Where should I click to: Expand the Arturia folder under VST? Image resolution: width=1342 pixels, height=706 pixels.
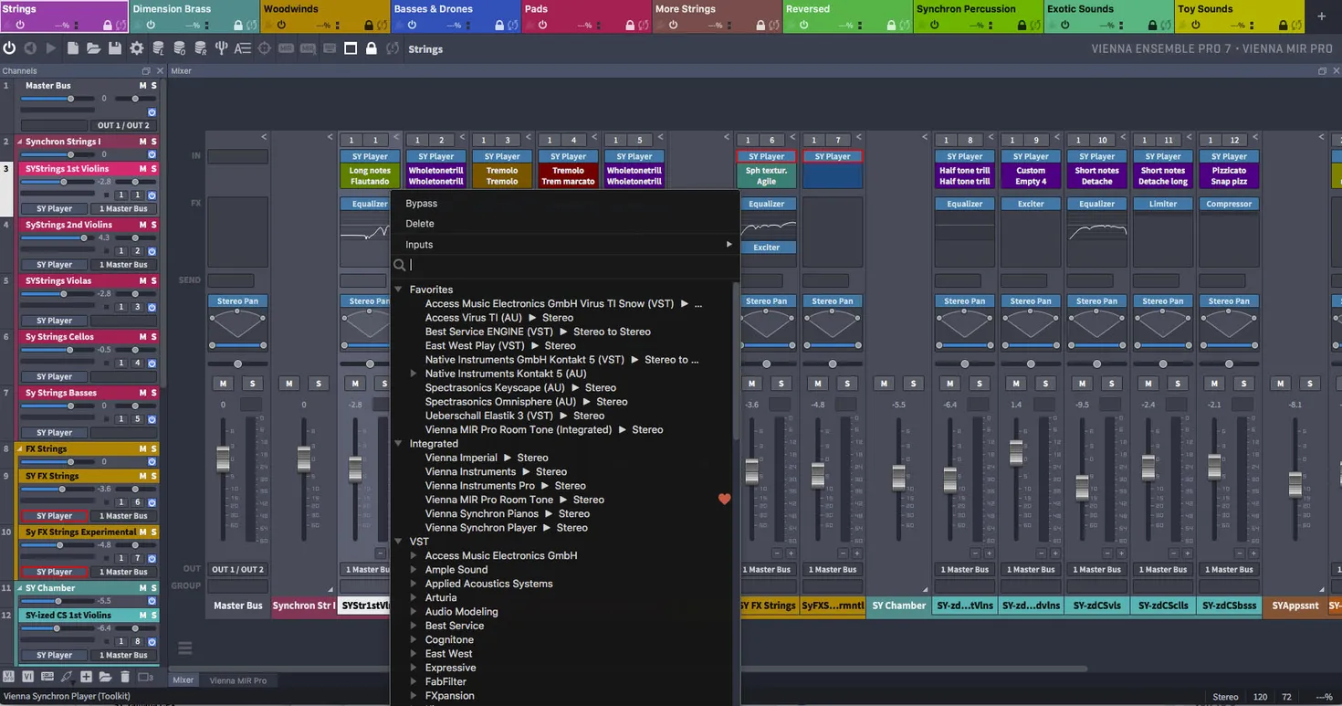coord(414,598)
